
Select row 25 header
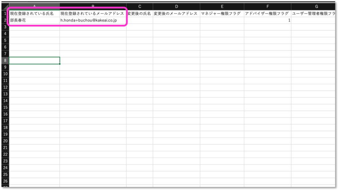coord(5,175)
